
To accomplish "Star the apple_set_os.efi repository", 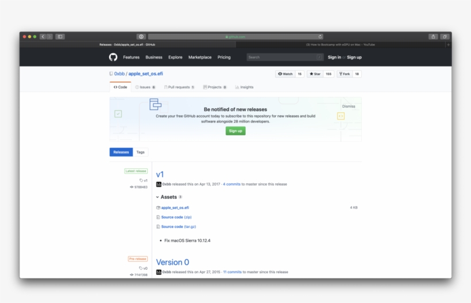I will (x=315, y=74).
